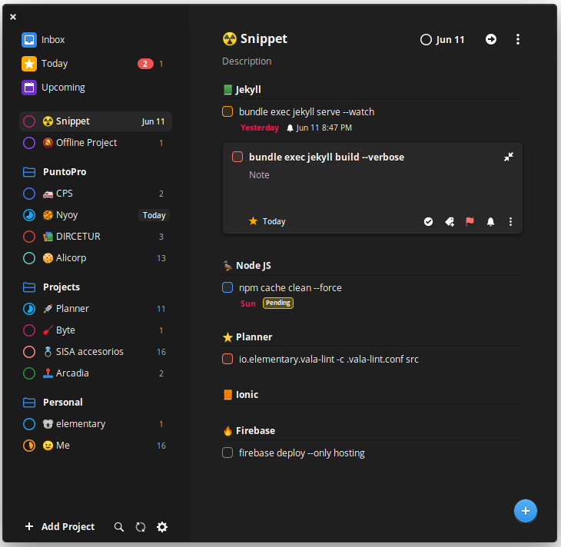Click the Offline Project progress circle
The image size is (561, 547).
tap(29, 143)
